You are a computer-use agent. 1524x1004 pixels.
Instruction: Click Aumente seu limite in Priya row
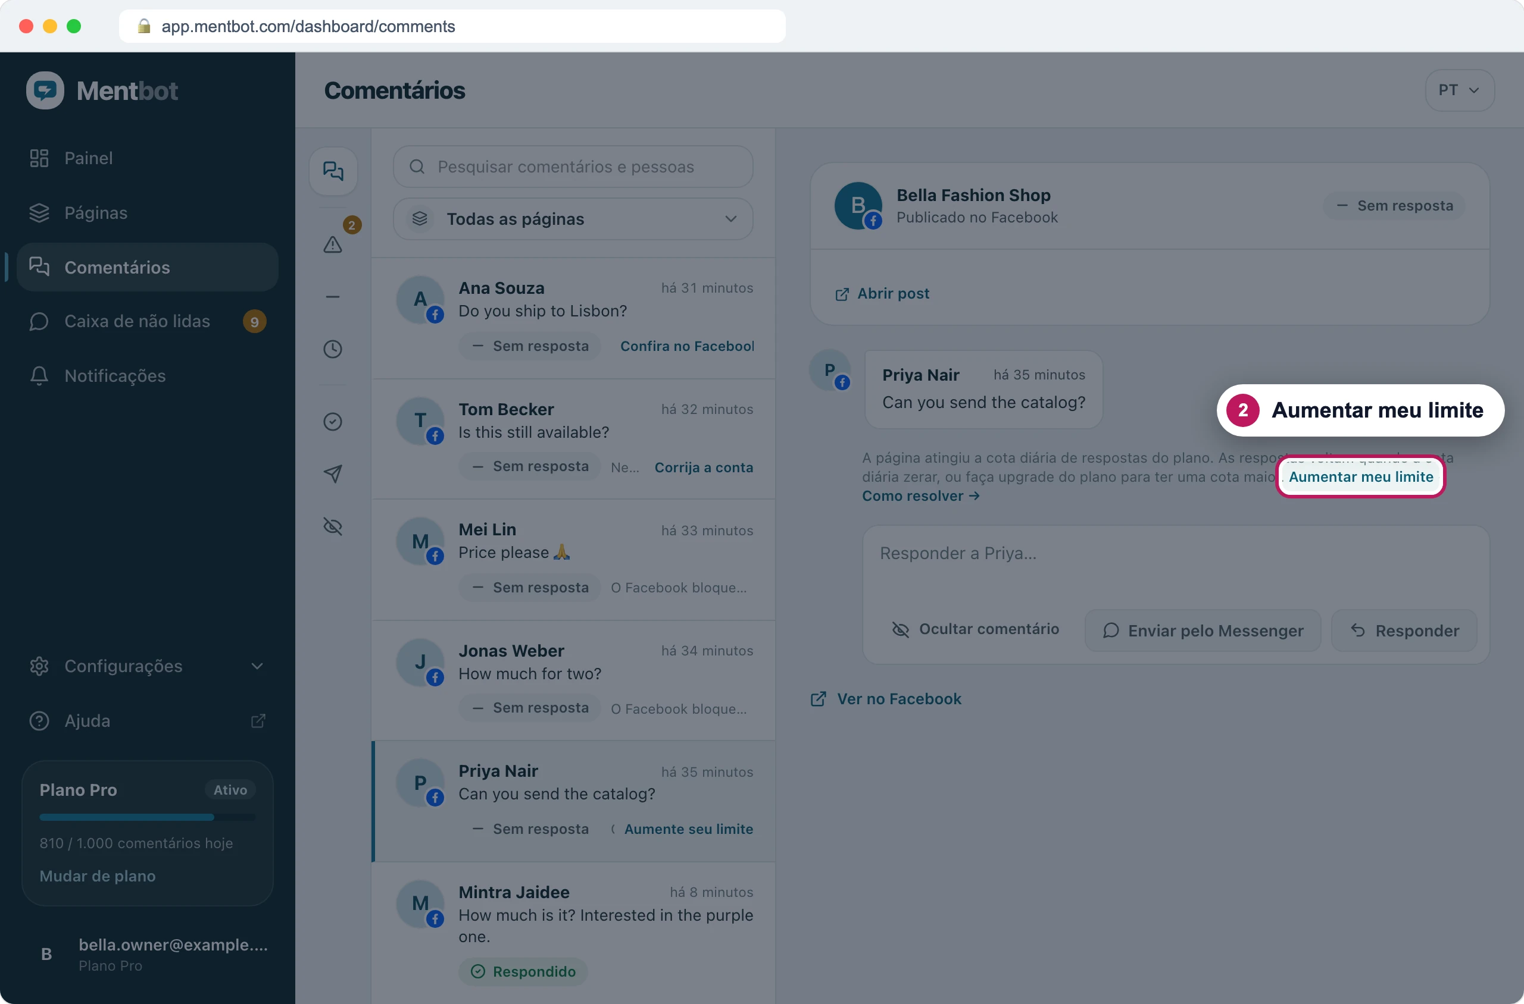[689, 829]
